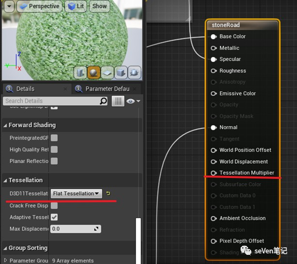Collapse the Forward Shading section

(5, 125)
